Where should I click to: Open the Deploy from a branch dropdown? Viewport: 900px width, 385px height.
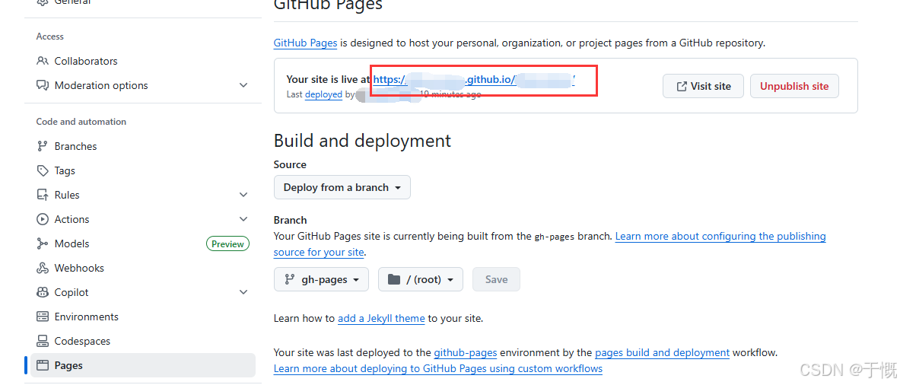coord(342,188)
